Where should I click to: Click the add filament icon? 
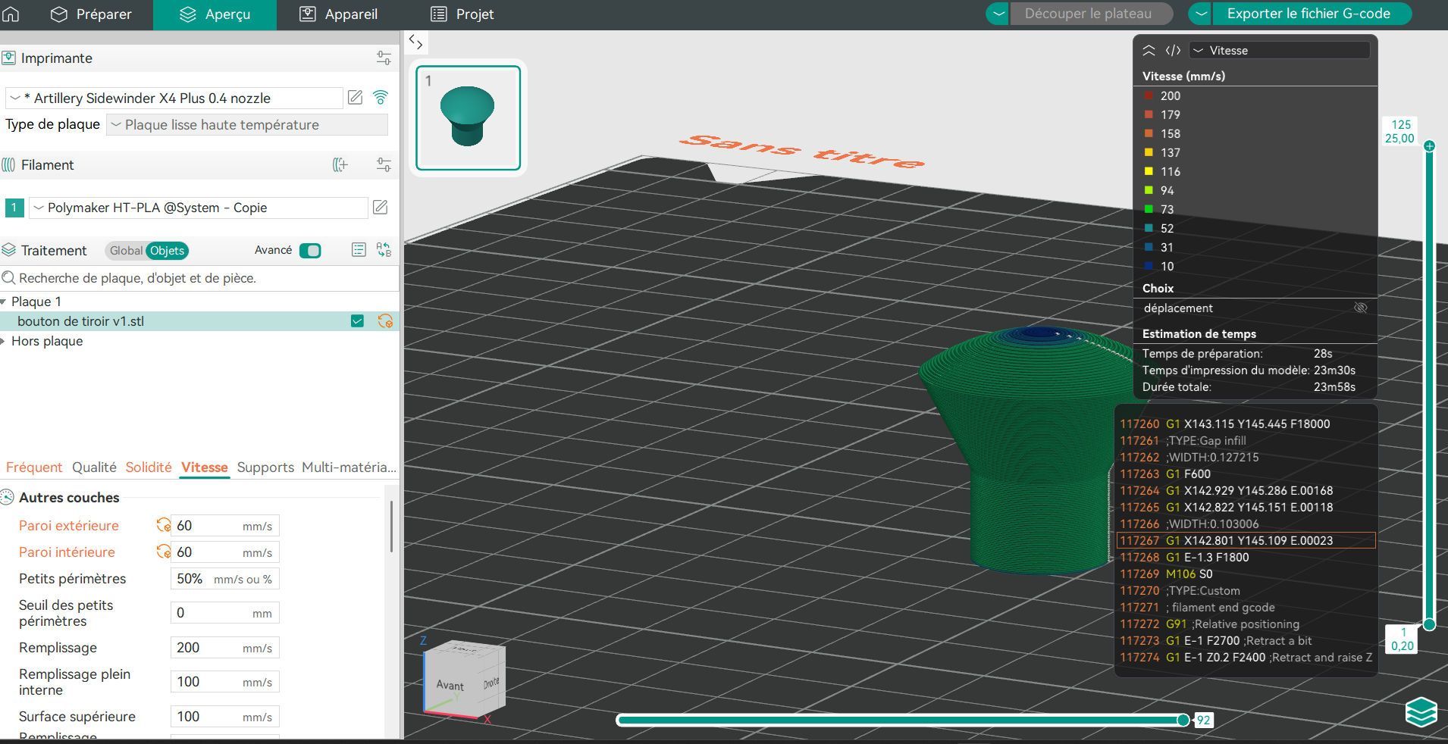click(x=340, y=164)
